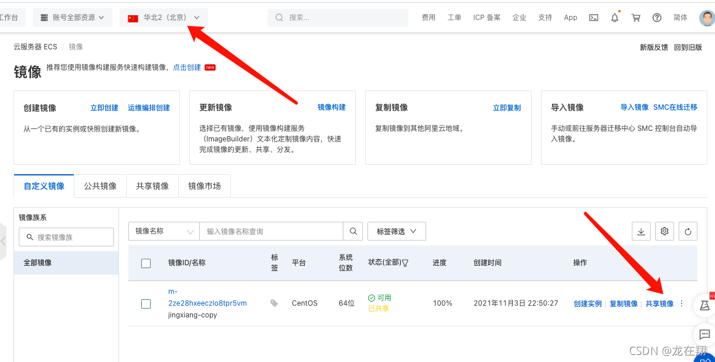The height and width of the screenshot is (362, 715).
Task: Open image ID m-2ze28hxeeczlo8tpr5vm link
Action: pos(207,297)
